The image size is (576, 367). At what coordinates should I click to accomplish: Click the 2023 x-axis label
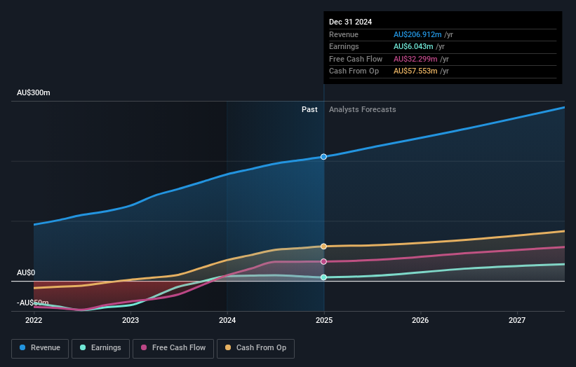pos(130,320)
